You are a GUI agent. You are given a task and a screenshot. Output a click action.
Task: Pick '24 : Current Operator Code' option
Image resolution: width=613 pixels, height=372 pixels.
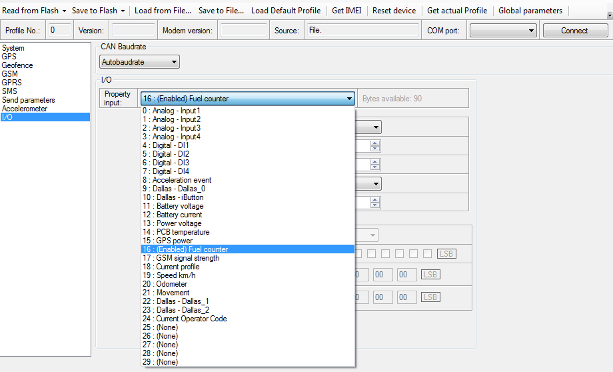(191, 319)
